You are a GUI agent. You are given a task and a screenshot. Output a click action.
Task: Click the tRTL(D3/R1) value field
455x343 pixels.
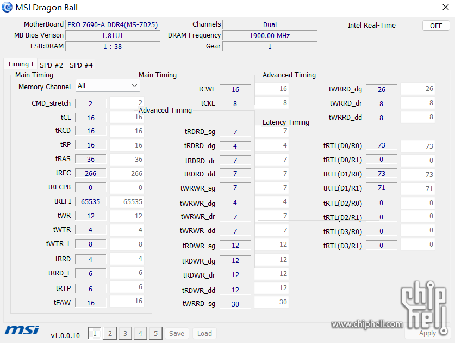pyautogui.click(x=381, y=246)
